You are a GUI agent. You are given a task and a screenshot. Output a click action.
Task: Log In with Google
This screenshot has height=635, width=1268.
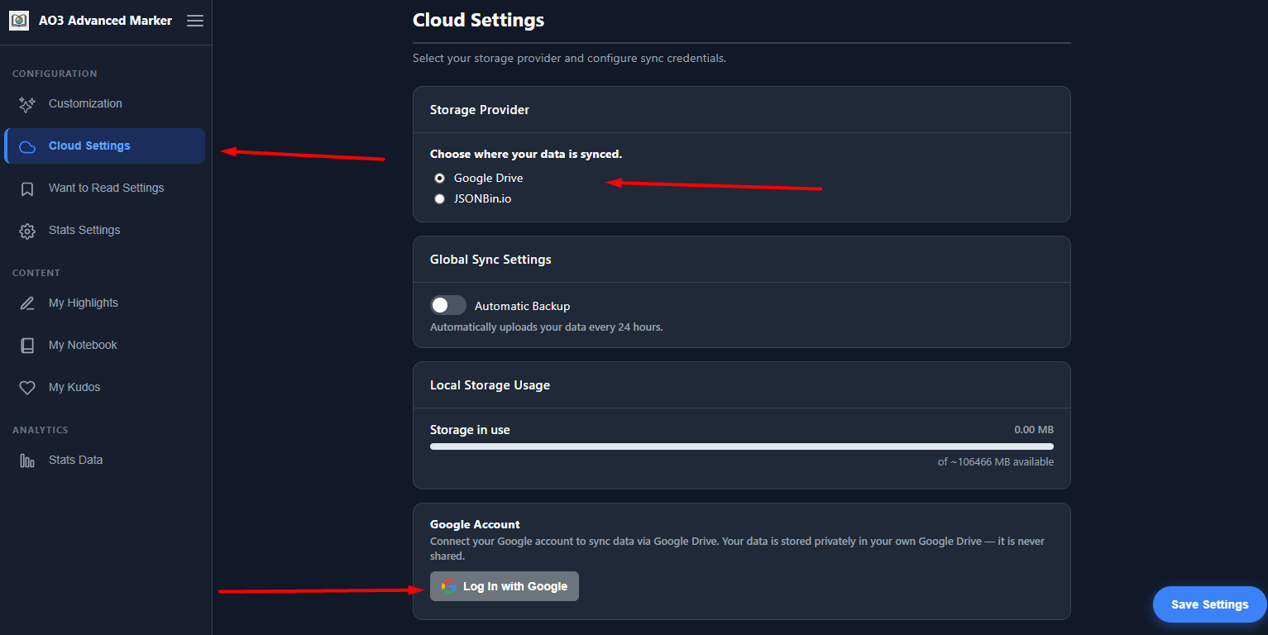(505, 586)
